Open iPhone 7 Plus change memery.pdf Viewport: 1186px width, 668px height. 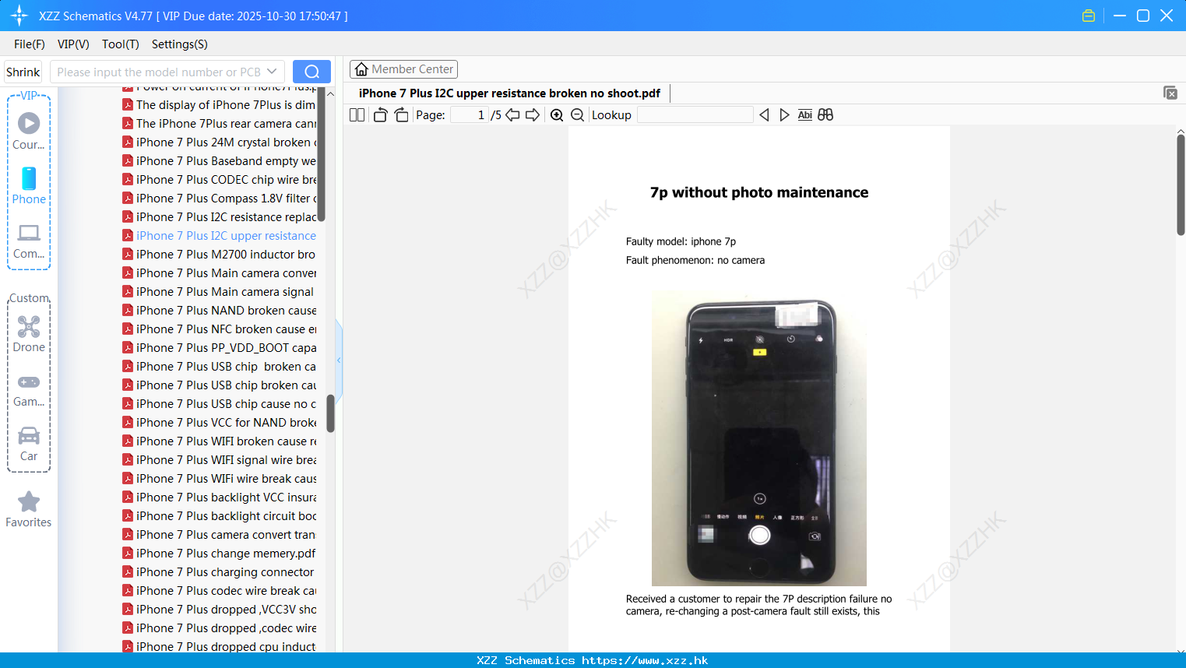coord(220,554)
